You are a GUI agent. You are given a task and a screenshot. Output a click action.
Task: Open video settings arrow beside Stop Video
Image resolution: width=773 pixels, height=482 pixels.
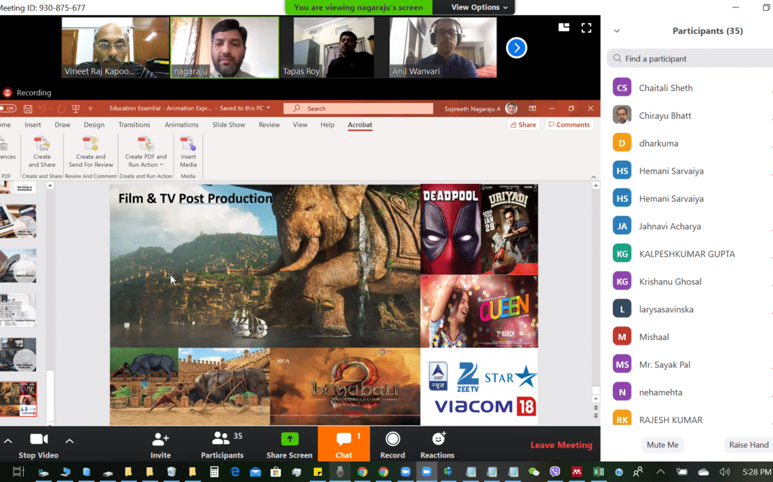pyautogui.click(x=69, y=441)
